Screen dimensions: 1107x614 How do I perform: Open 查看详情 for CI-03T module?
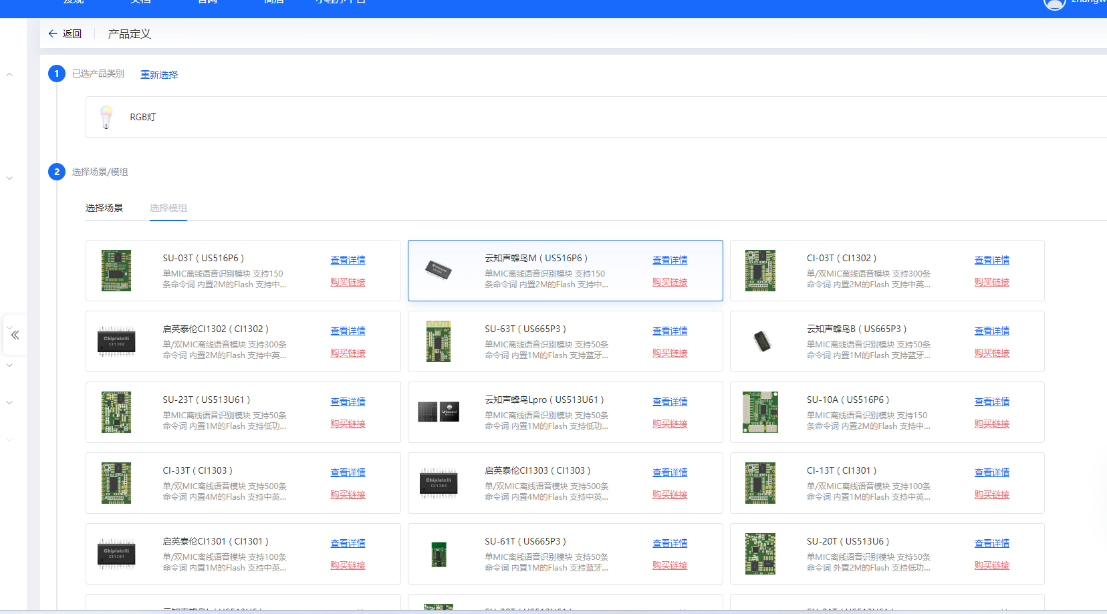[991, 260]
